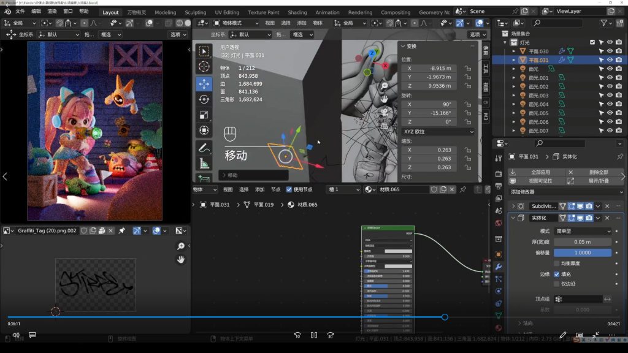Open the Modifiers wrench properties tab
This screenshot has width=628, height=353.
click(x=499, y=267)
